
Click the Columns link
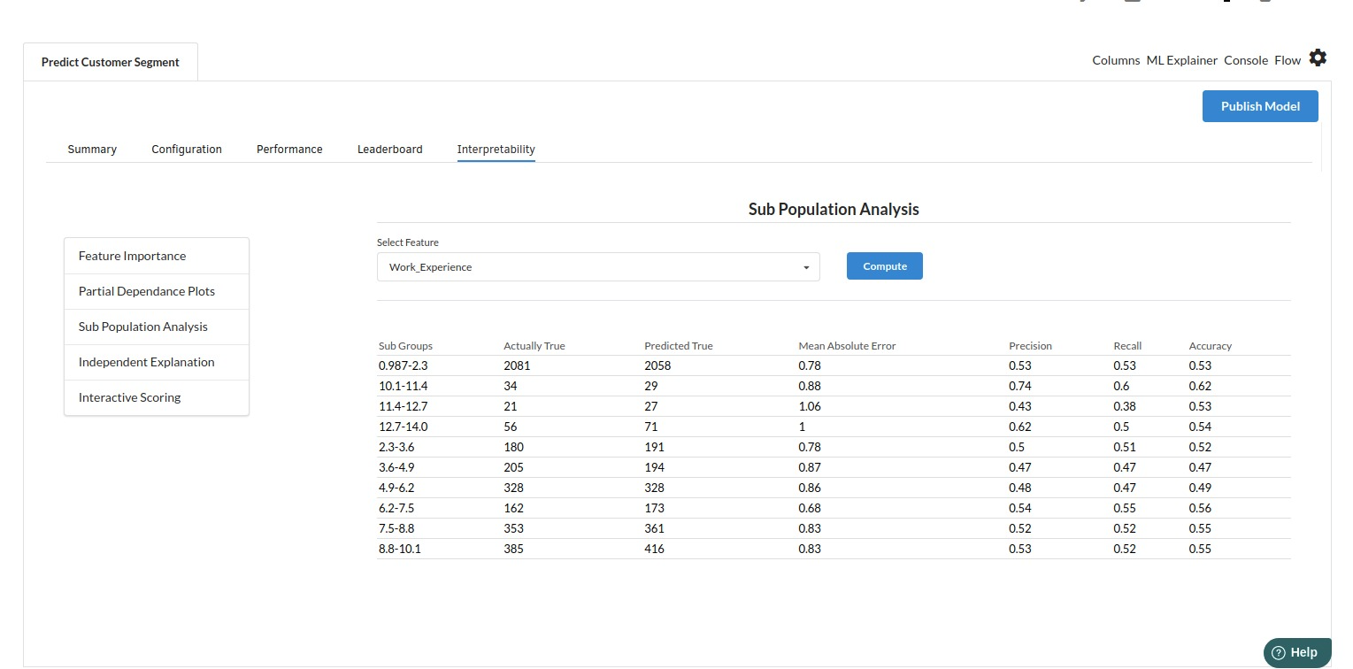(x=1116, y=60)
